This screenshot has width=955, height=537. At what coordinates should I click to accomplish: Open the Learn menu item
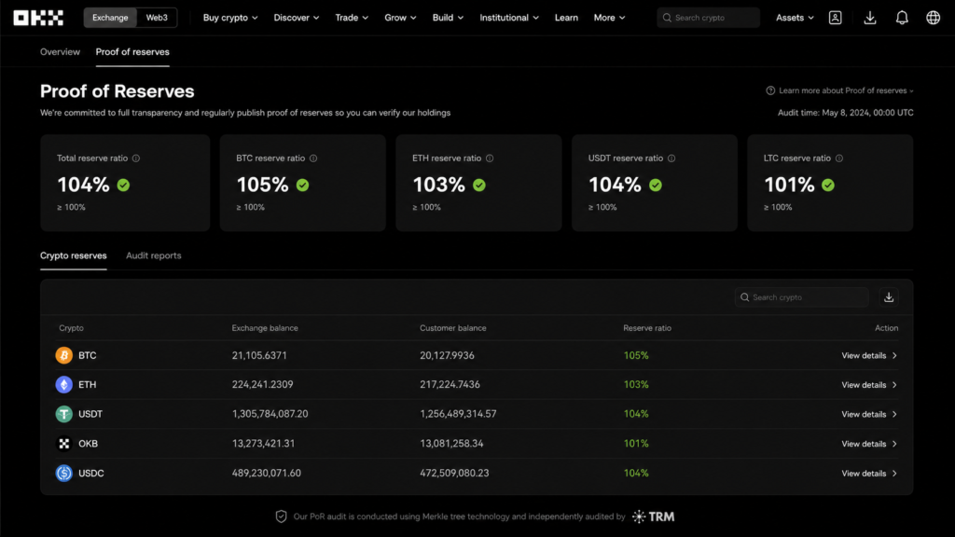pos(566,18)
